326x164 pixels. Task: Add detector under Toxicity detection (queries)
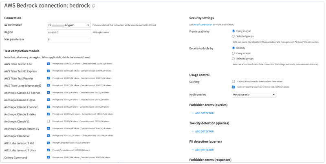pyautogui.click(x=203, y=131)
